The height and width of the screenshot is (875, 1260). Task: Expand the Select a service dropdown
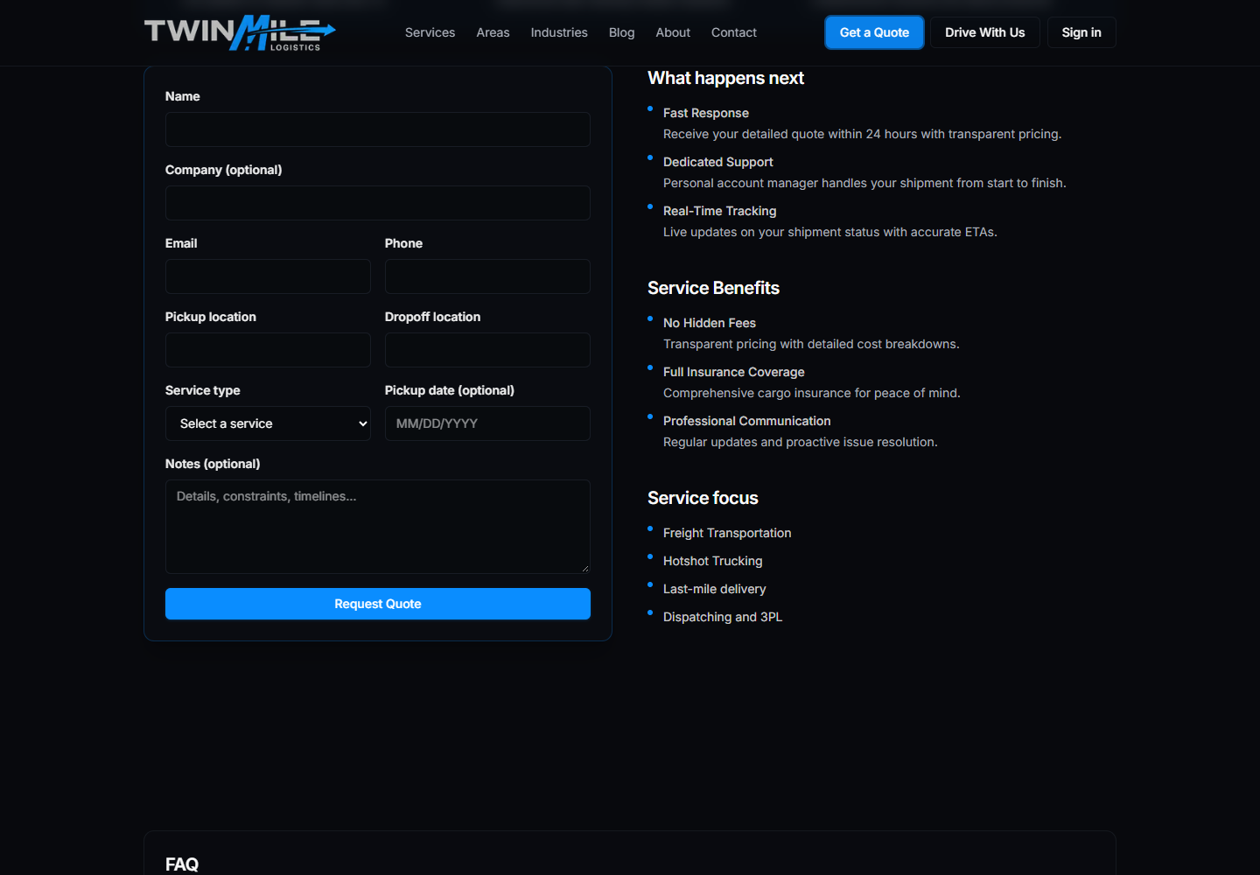(268, 423)
